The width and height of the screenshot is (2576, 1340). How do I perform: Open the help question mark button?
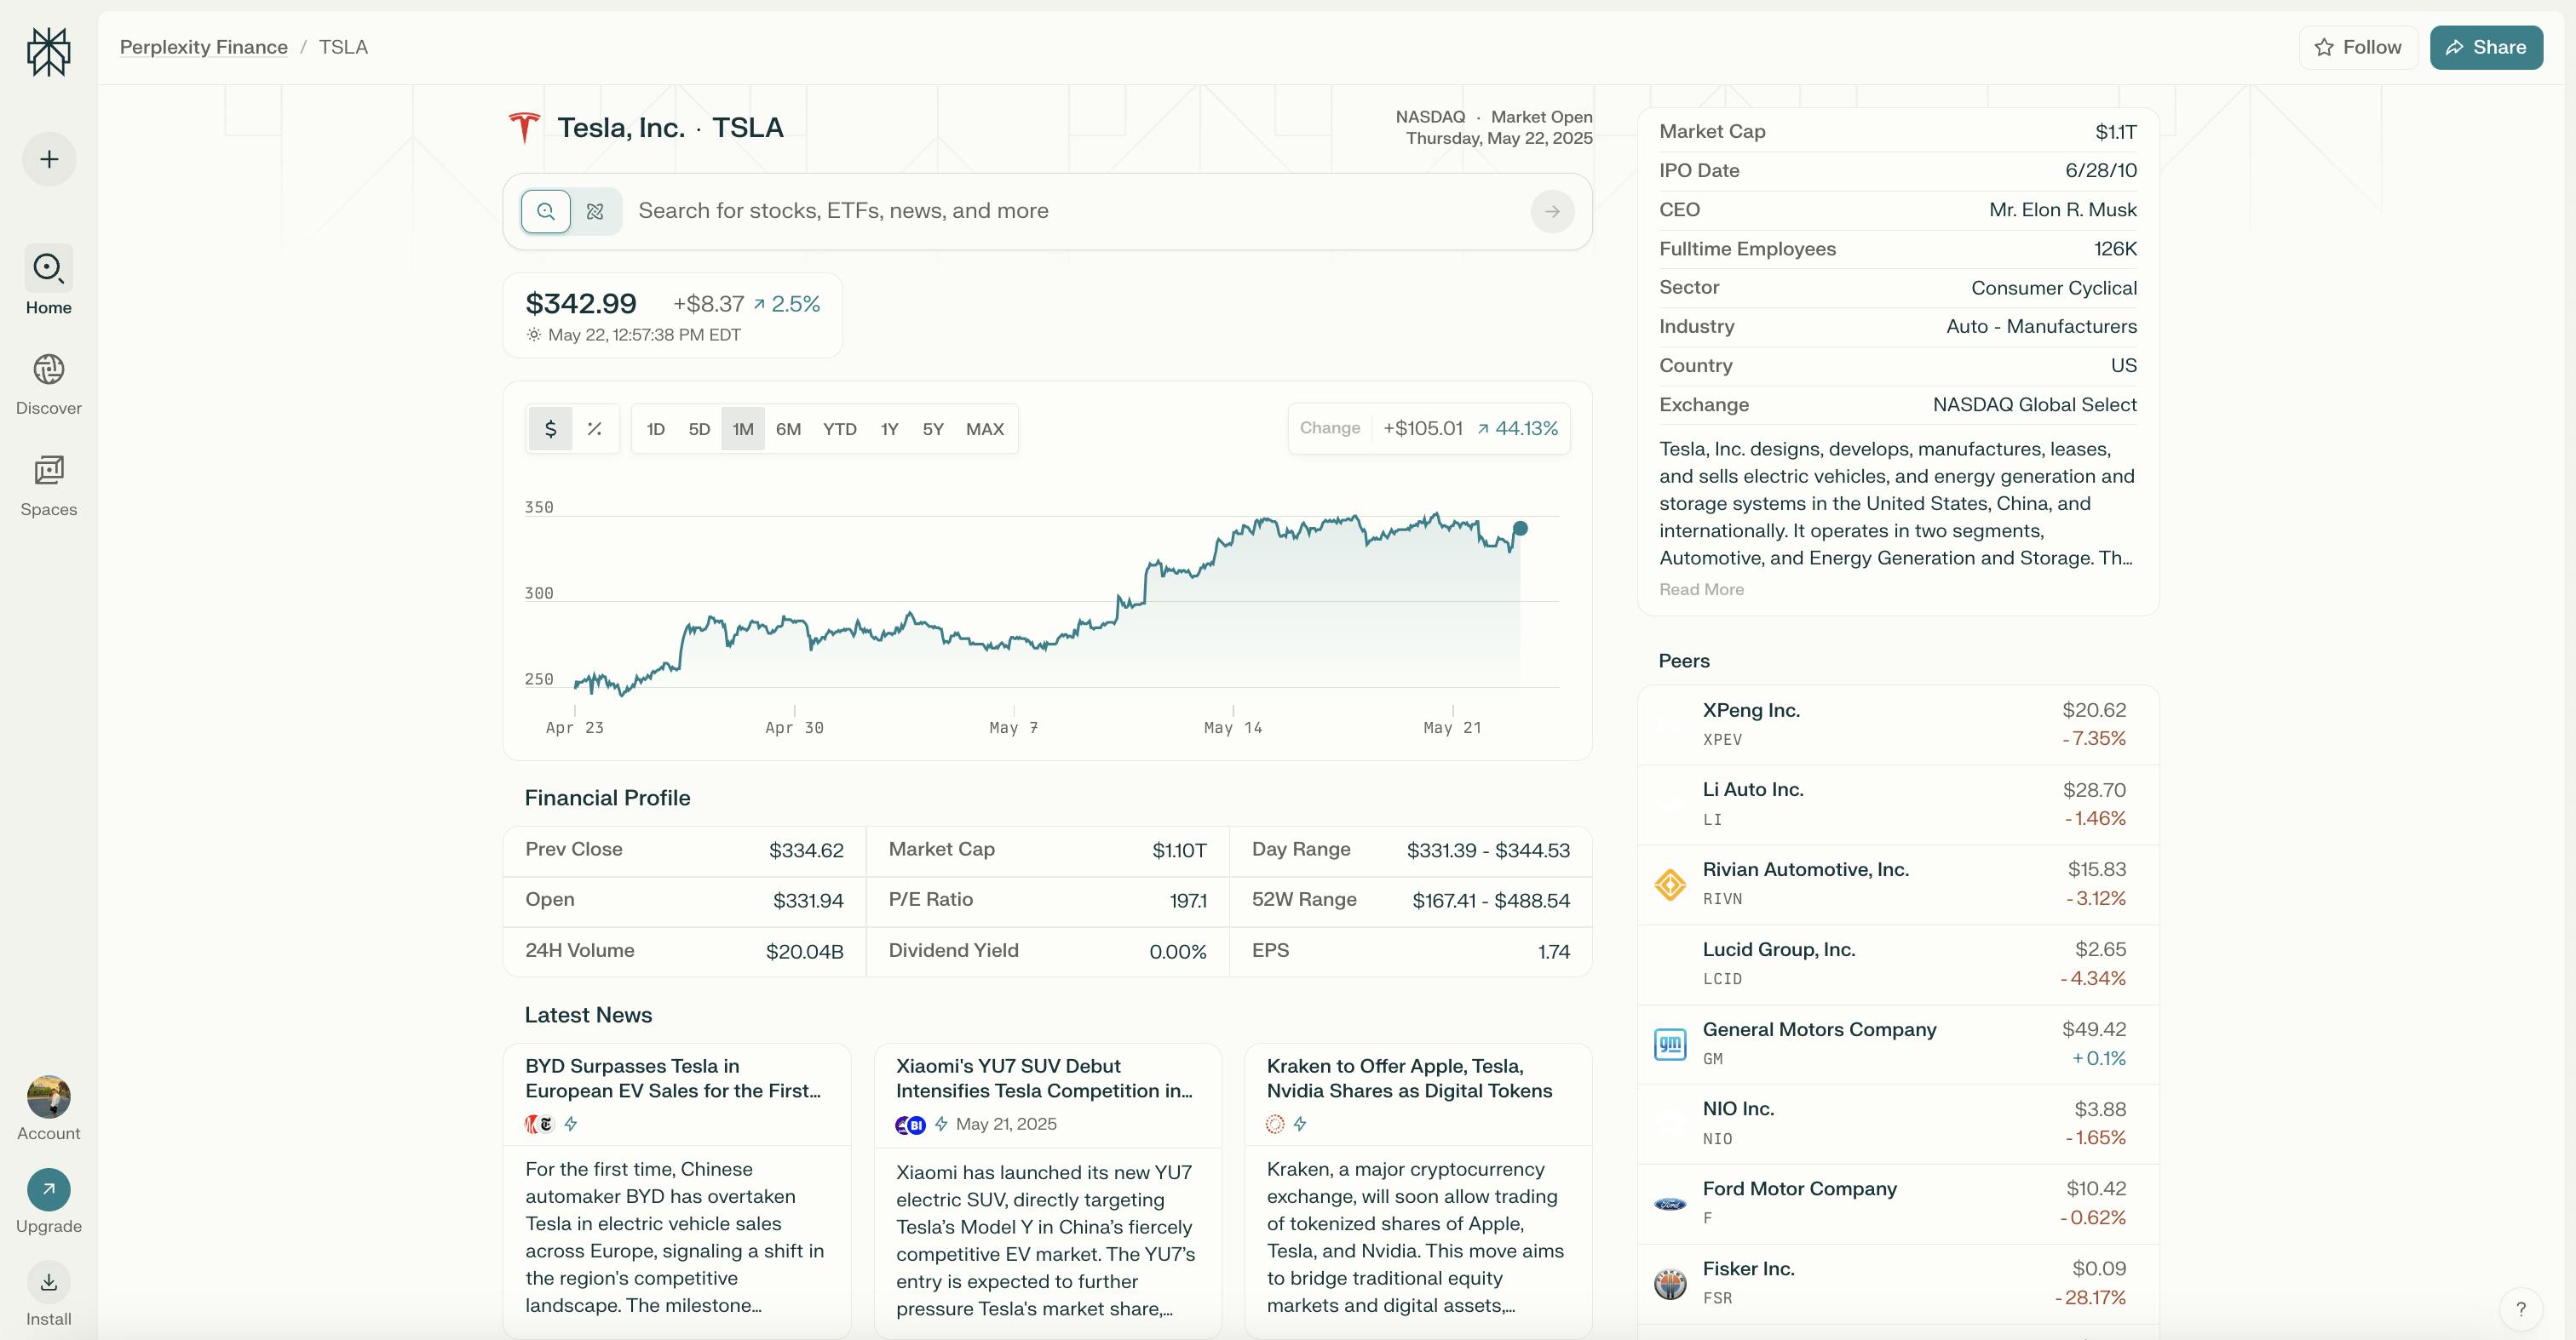coord(2520,1308)
